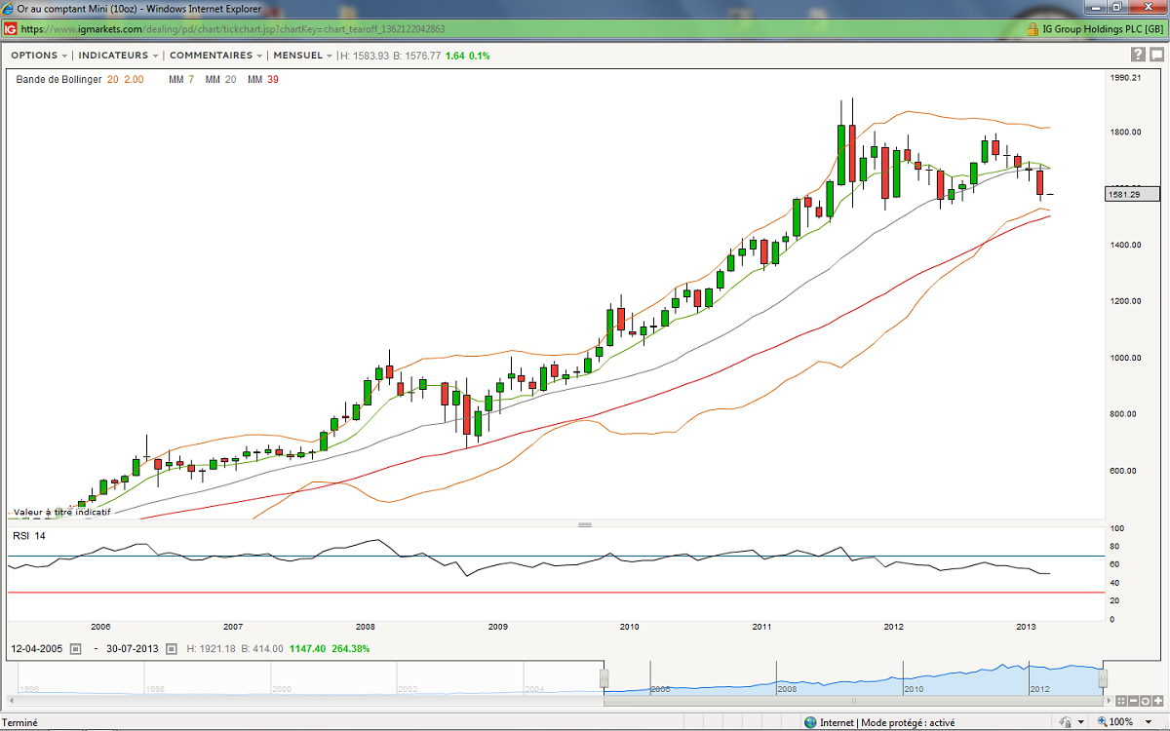Open the end date calendar picker
The image size is (1170, 731).
[x=172, y=648]
